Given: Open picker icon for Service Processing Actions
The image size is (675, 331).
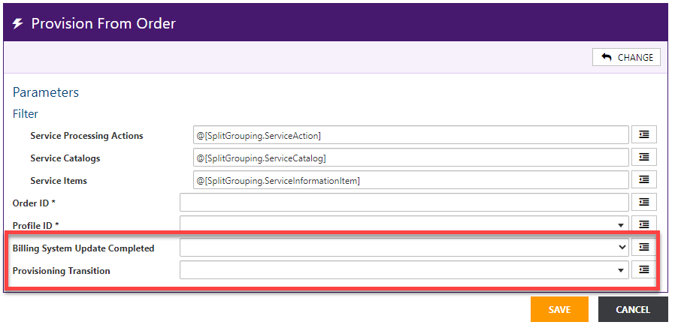Looking at the screenshot, I should (643, 135).
